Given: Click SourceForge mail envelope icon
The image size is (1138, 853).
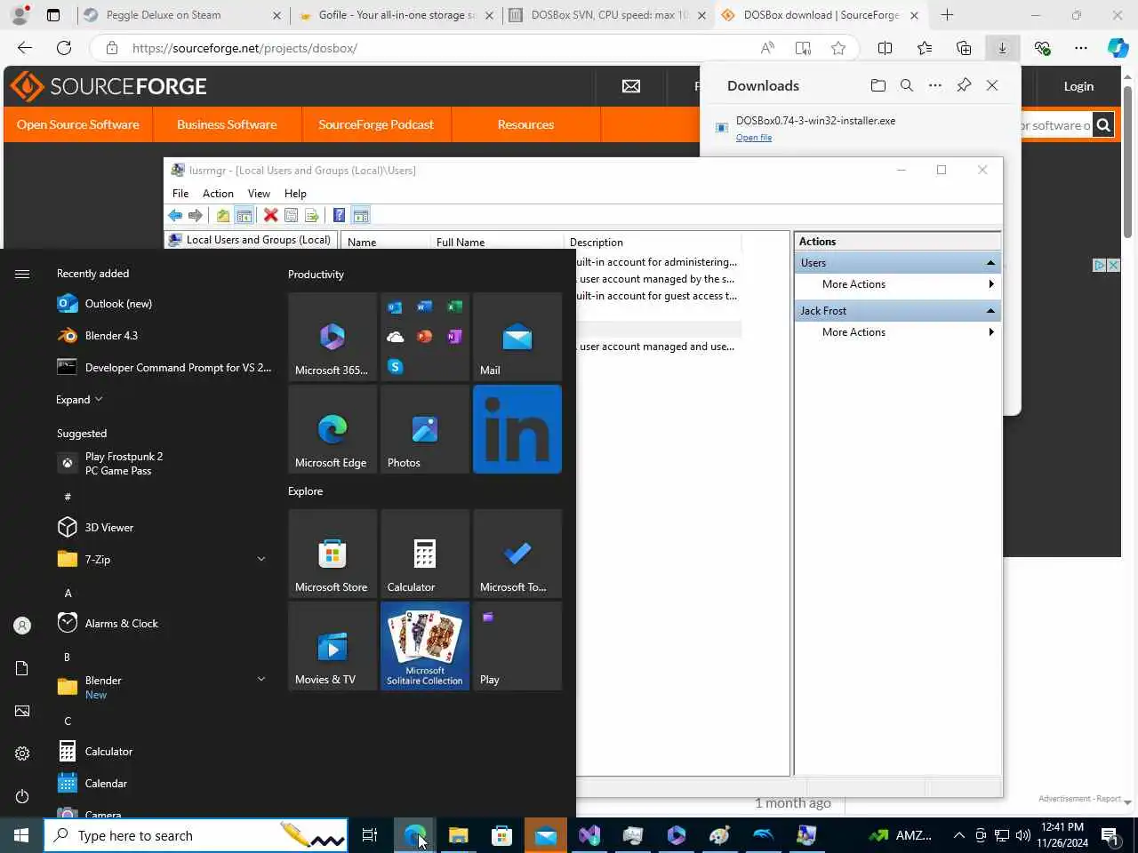Looking at the screenshot, I should point(631,86).
